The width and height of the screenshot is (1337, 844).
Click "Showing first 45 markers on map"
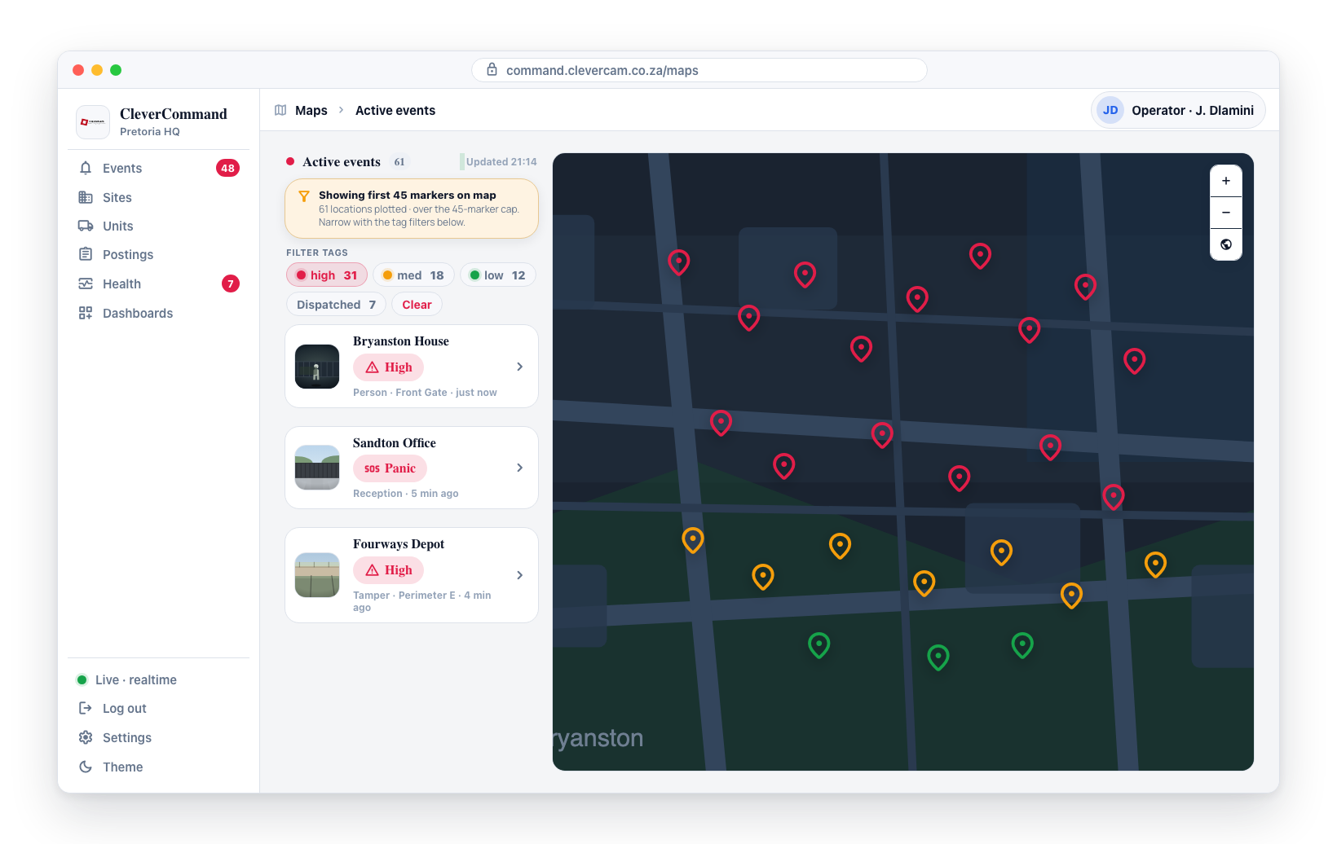(x=408, y=196)
